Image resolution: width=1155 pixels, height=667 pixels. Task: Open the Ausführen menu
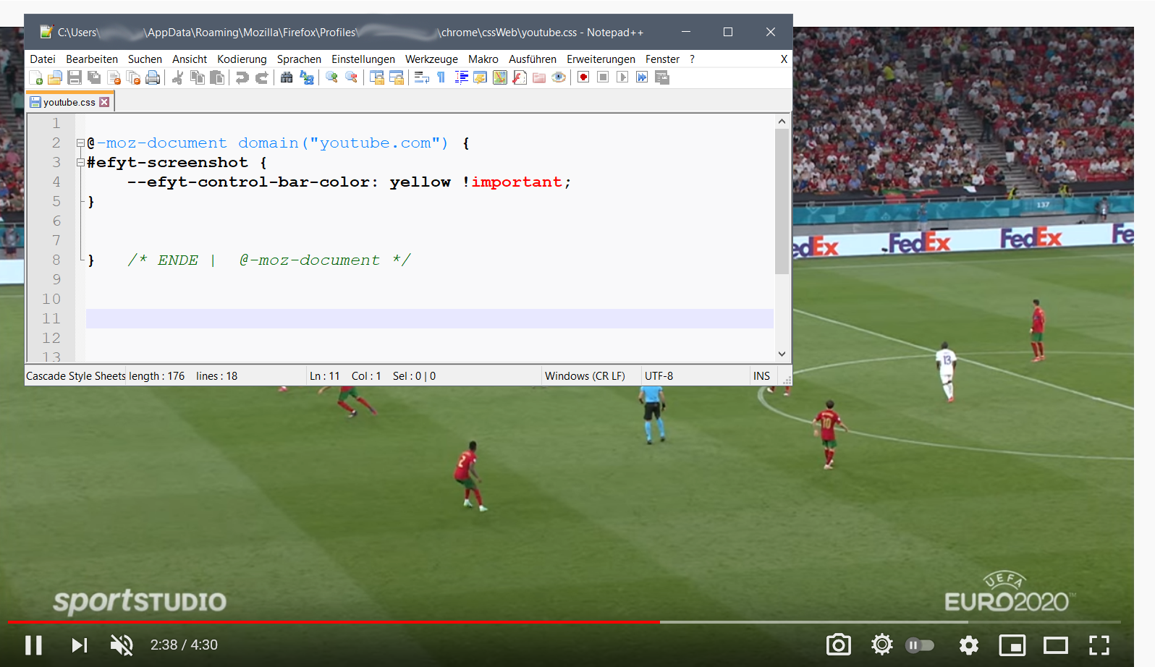click(x=533, y=59)
